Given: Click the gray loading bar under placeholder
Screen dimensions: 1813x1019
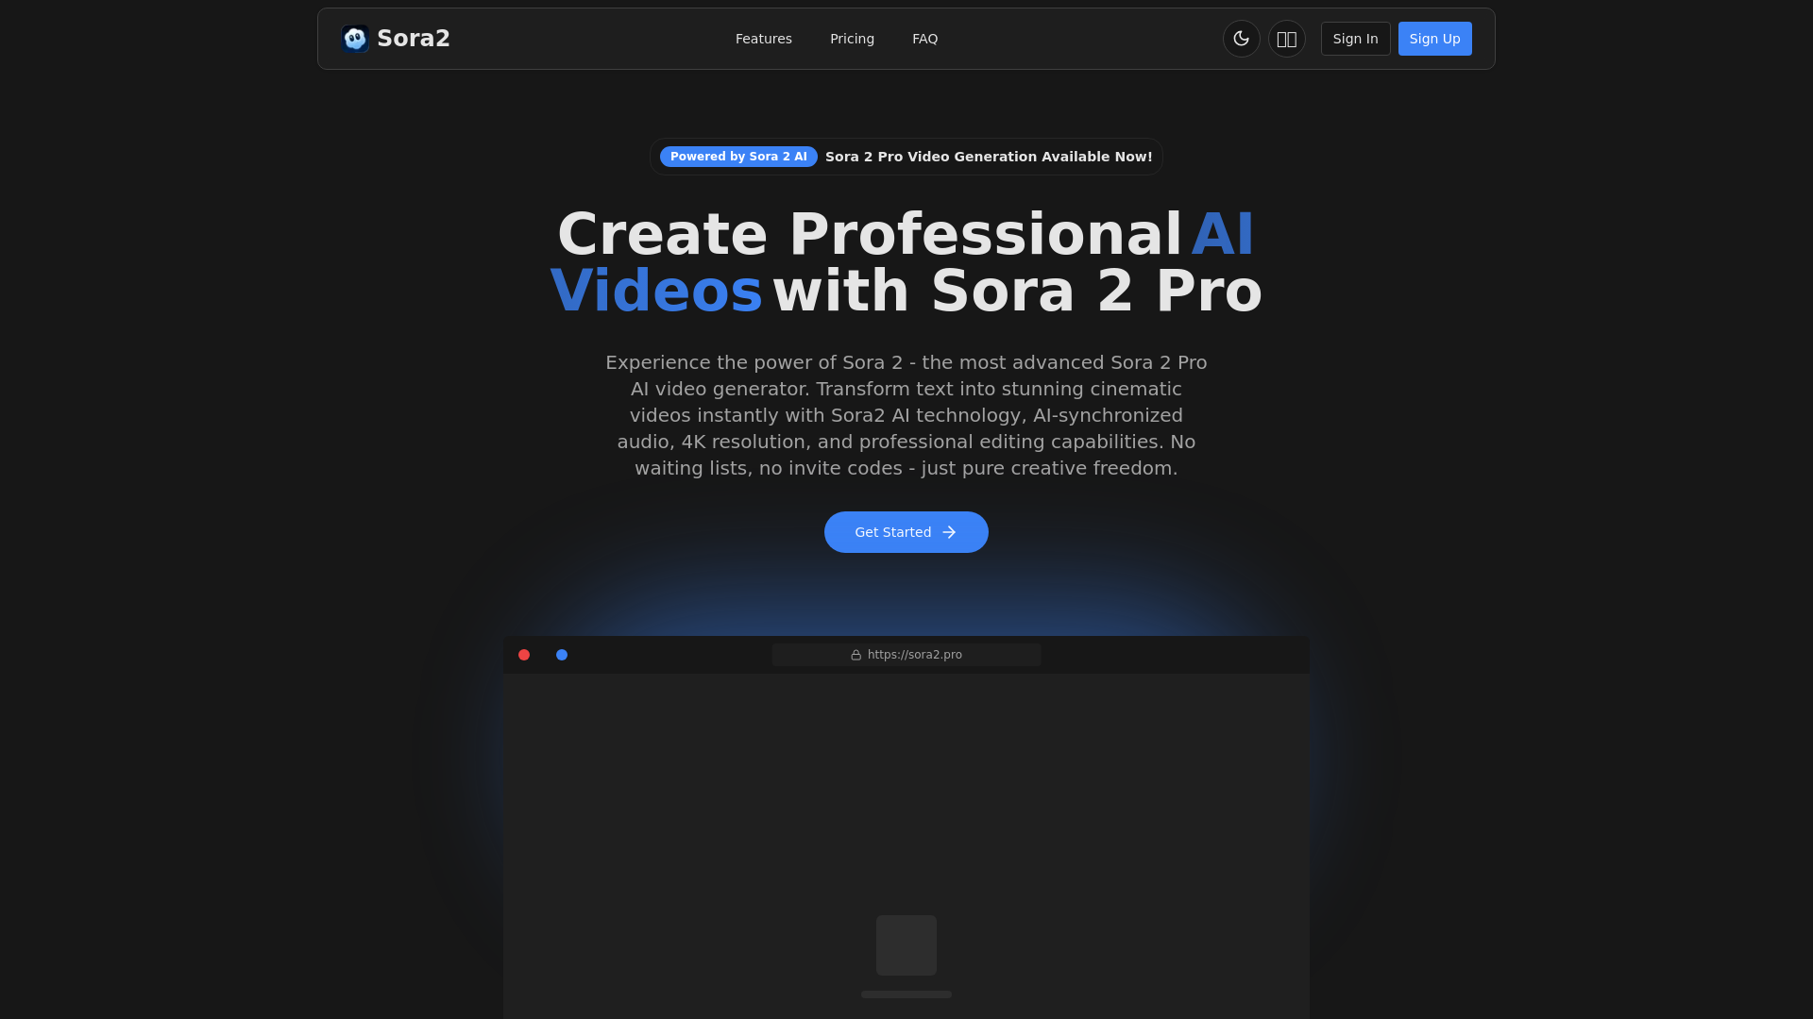Looking at the screenshot, I should (906, 994).
